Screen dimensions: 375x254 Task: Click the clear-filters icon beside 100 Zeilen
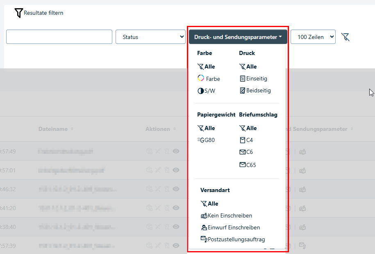click(345, 37)
